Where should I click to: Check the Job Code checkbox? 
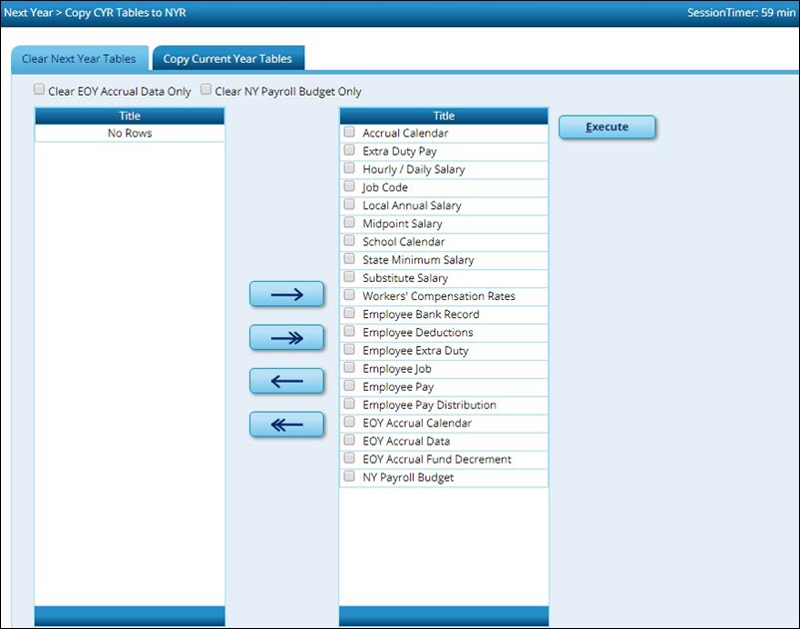point(350,186)
